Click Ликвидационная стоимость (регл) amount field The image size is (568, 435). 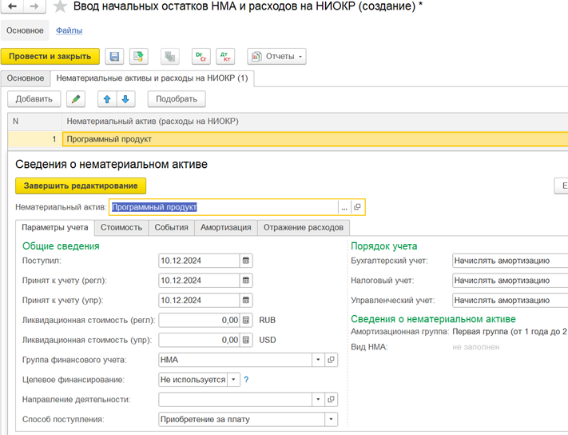pos(199,320)
